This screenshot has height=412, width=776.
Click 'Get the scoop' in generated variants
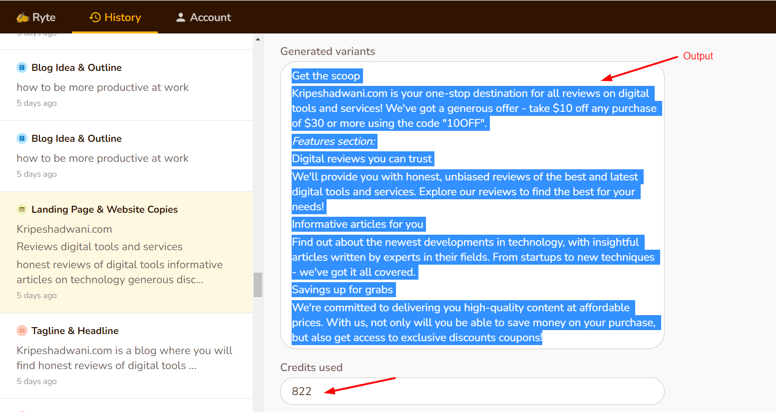coord(326,76)
